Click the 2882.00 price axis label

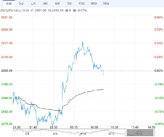7,112
